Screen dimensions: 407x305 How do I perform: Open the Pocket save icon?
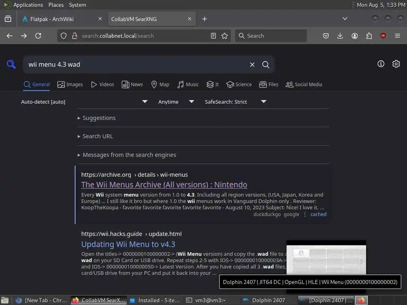(326, 36)
